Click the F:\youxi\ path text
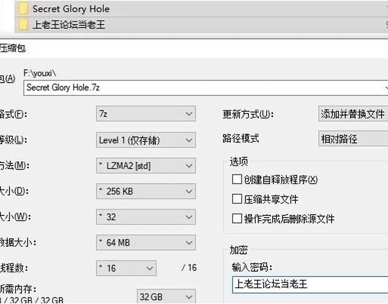 [x=40, y=73]
